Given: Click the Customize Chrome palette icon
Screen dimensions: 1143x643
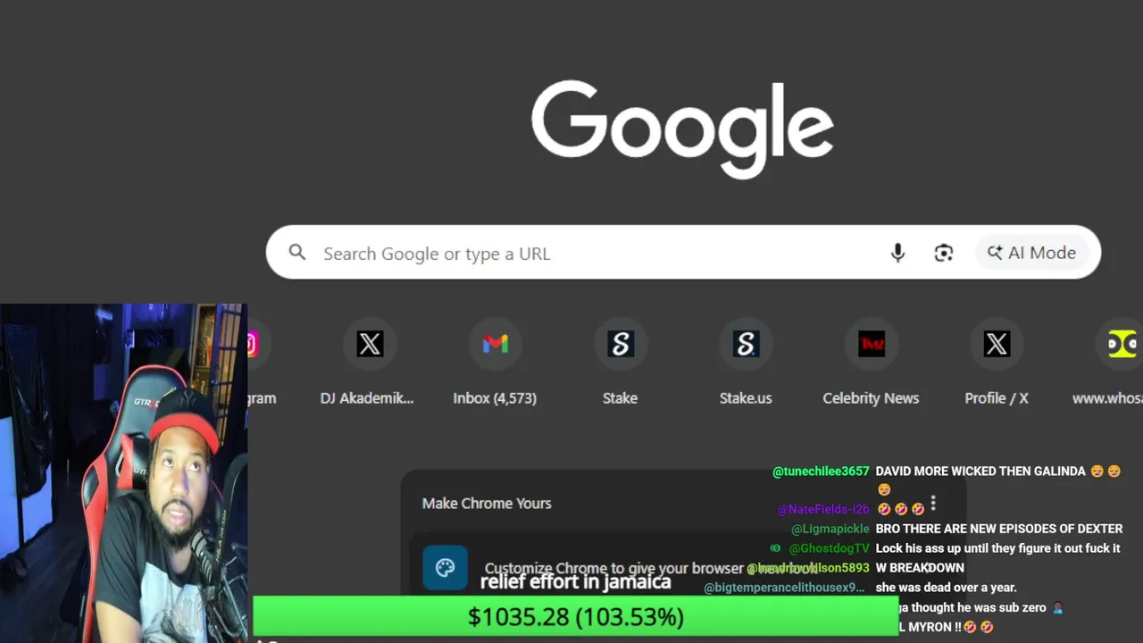Looking at the screenshot, I should pos(445,568).
